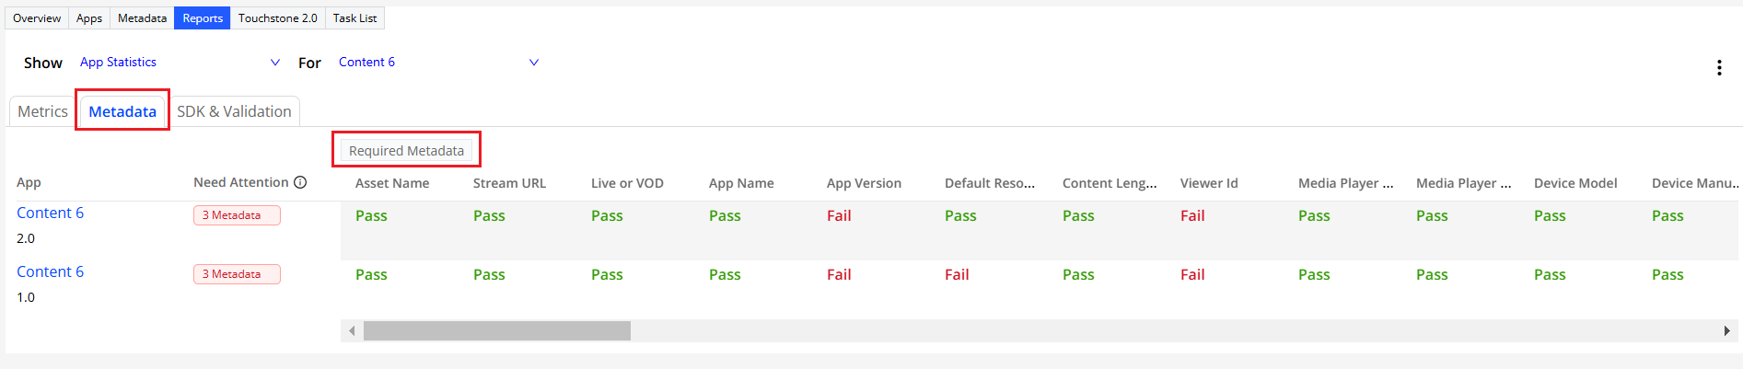The image size is (1743, 369).
Task: Open the Task List tab
Action: click(354, 18)
